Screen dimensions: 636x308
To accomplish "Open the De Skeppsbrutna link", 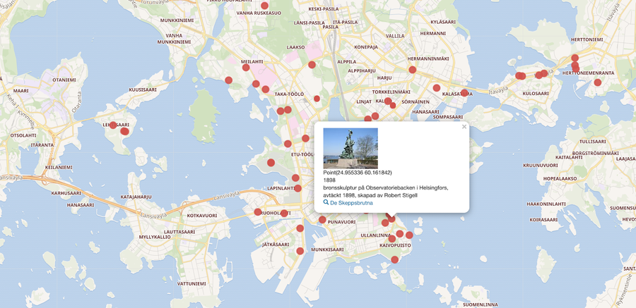I will point(351,203).
